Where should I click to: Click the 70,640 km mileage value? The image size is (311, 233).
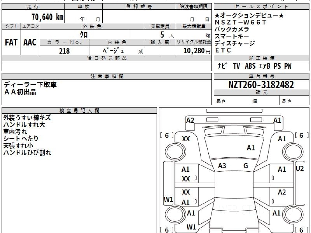click(47, 17)
